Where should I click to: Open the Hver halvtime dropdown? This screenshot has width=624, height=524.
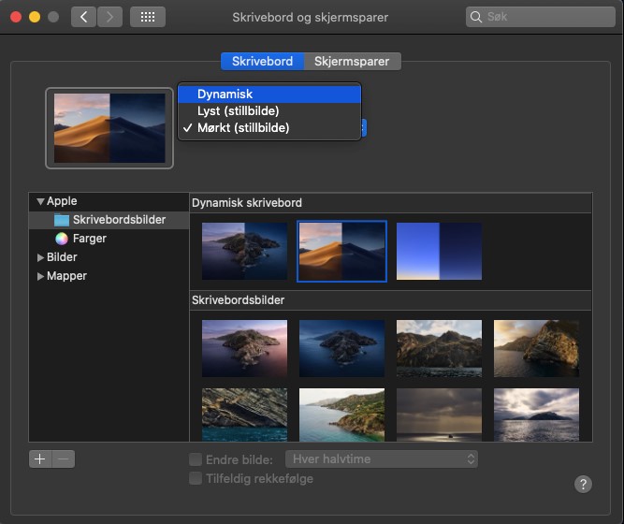(x=382, y=459)
